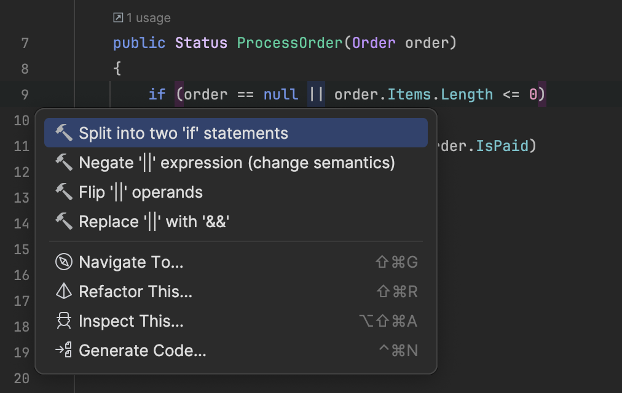The height and width of the screenshot is (393, 622).
Task: Apply "Flip '||' operands" quick fix
Action: [141, 192]
